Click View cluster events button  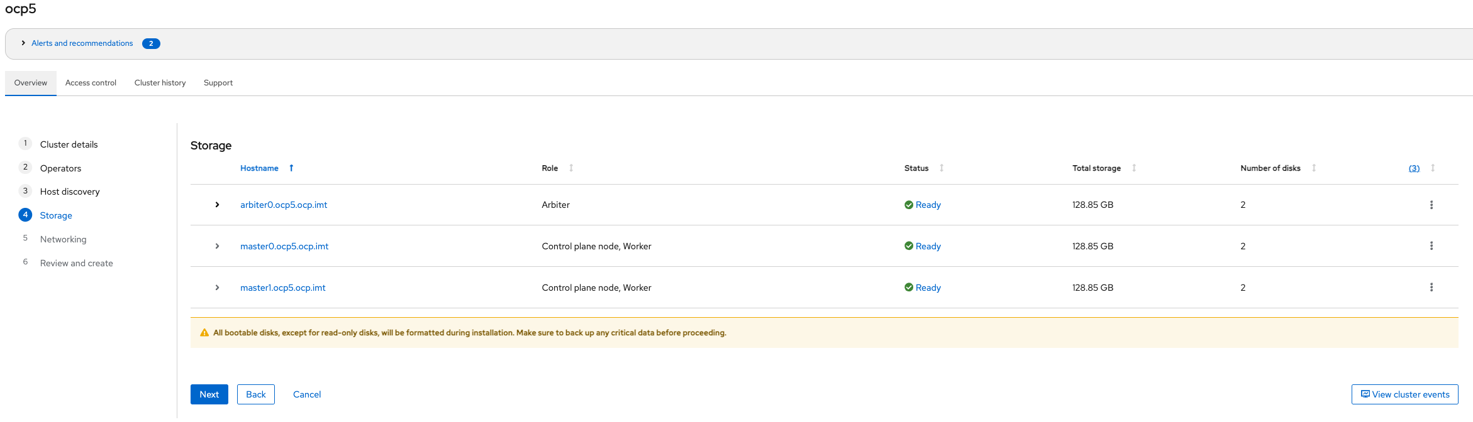click(1404, 394)
